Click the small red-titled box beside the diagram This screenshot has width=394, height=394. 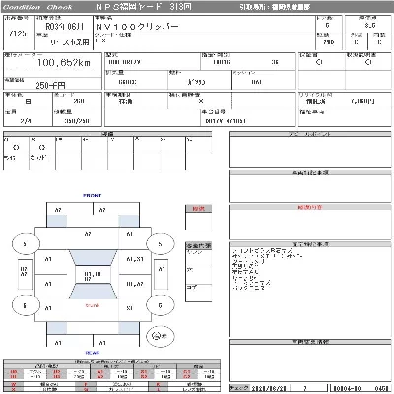tap(198, 218)
